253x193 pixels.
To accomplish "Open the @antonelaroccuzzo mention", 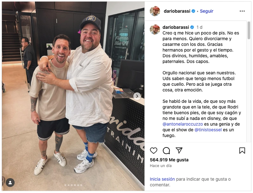I will click(183, 124).
